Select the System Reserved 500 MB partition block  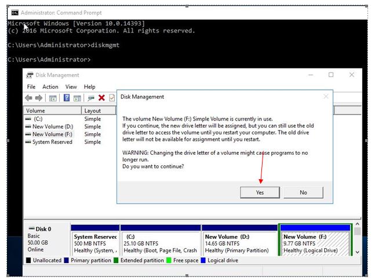click(x=95, y=240)
